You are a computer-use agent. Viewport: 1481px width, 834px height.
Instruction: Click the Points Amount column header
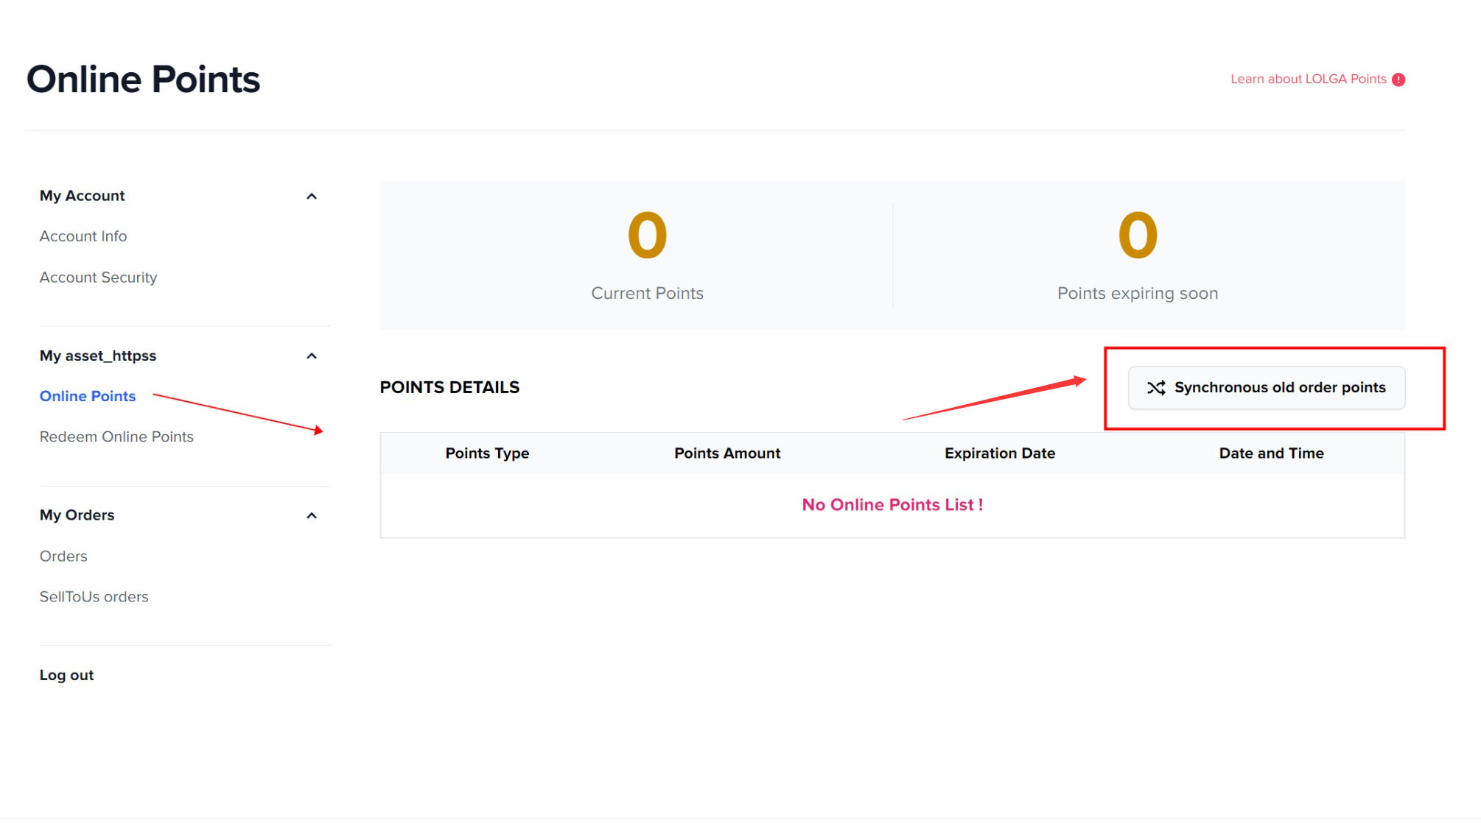[x=727, y=453]
